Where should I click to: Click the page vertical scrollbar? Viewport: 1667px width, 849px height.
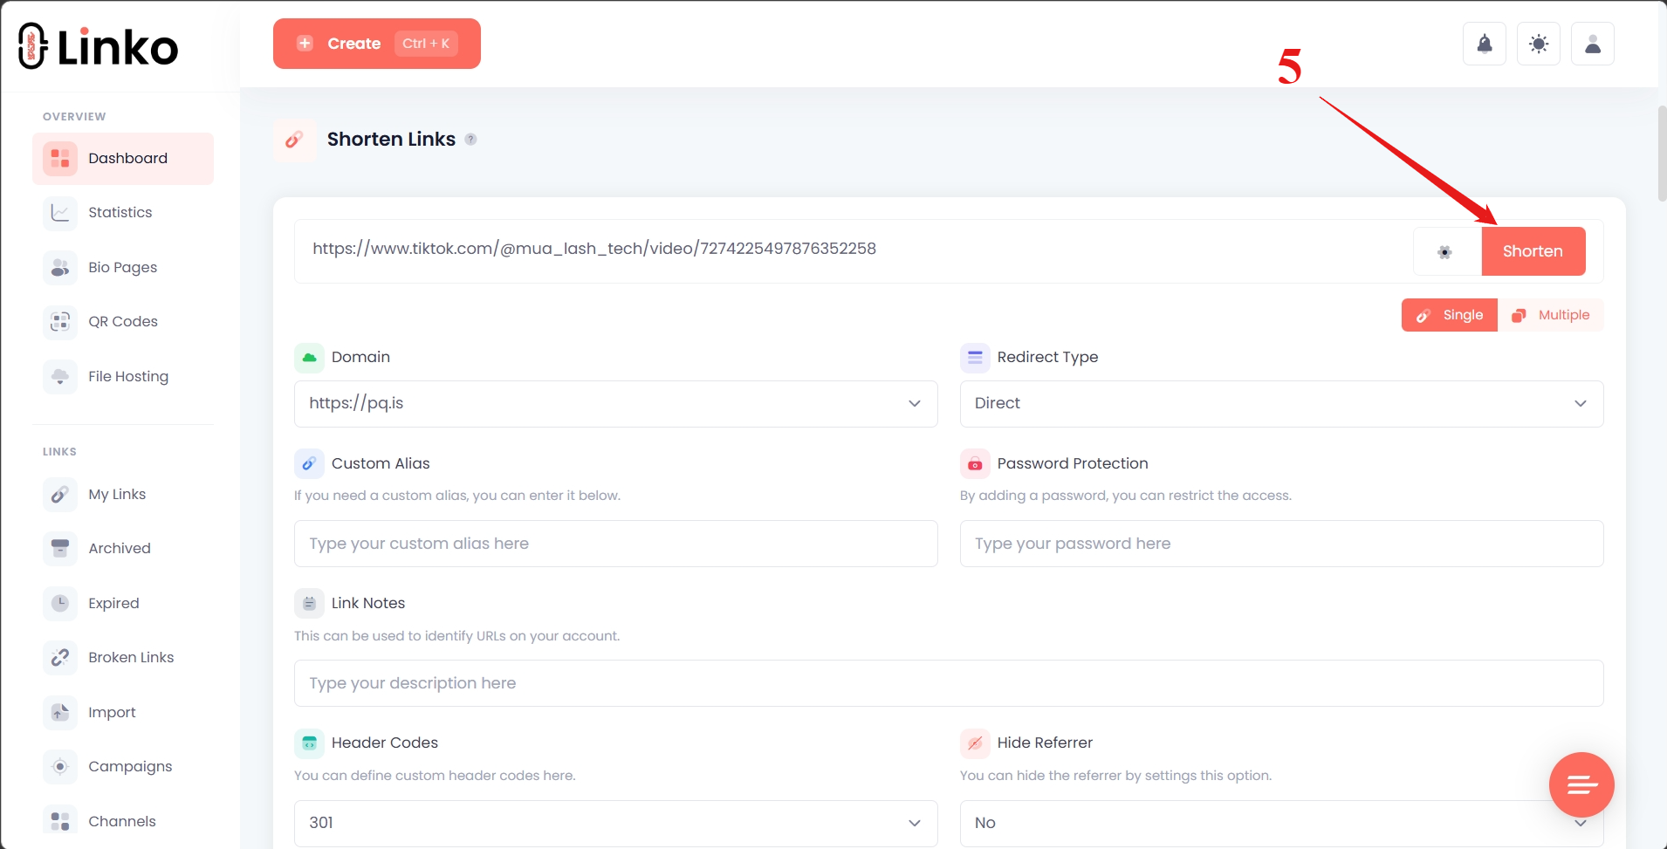1661,154
